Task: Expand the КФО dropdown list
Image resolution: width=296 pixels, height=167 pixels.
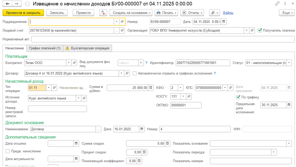Action: (181, 88)
